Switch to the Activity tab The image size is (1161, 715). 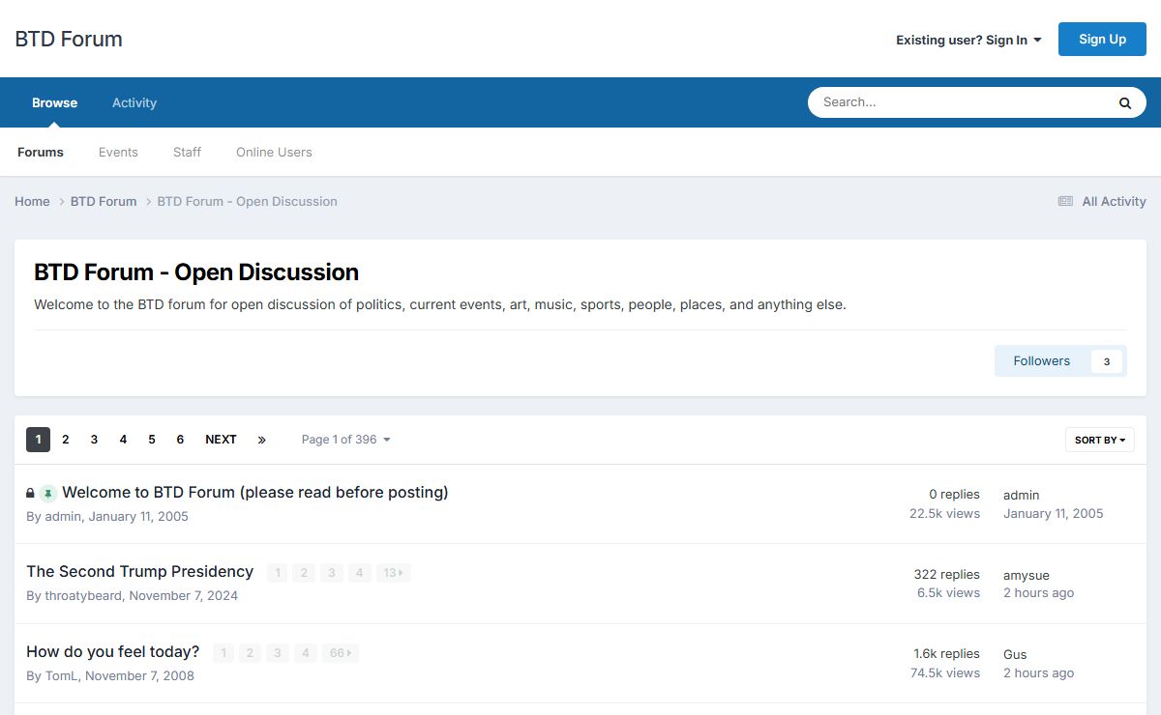pyautogui.click(x=134, y=102)
